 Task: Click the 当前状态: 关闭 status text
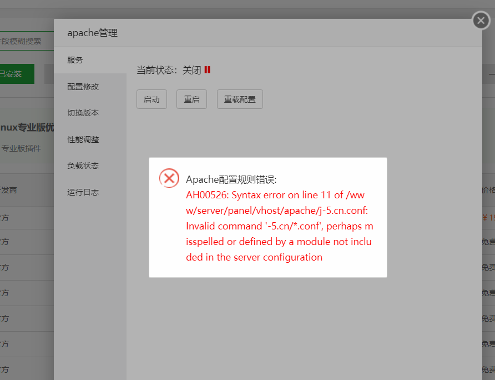click(x=169, y=70)
